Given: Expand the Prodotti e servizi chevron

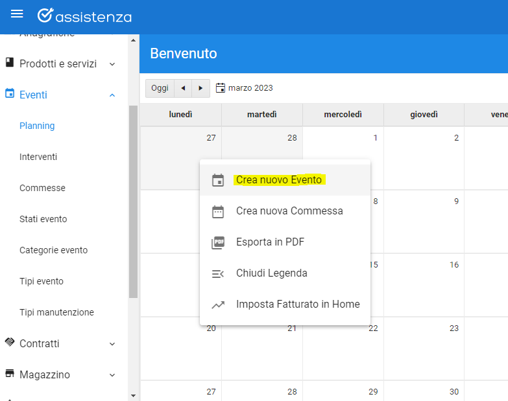Looking at the screenshot, I should 112,64.
